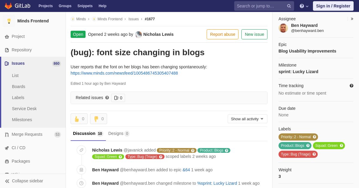Switch to the Discussion tab
Screen dimensions: 359x188
coord(88,133)
